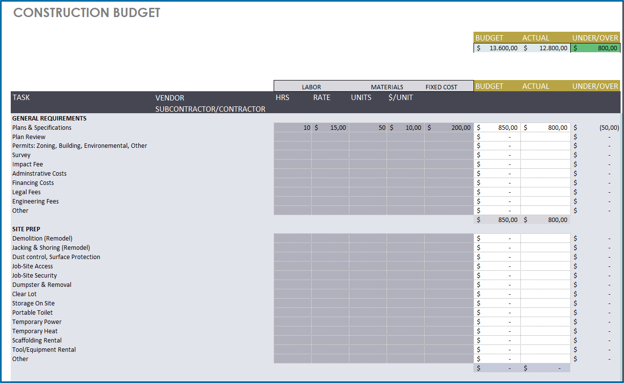Select the $/UNIT cell showing 10,00
This screenshot has height=383, width=624.
pos(407,127)
